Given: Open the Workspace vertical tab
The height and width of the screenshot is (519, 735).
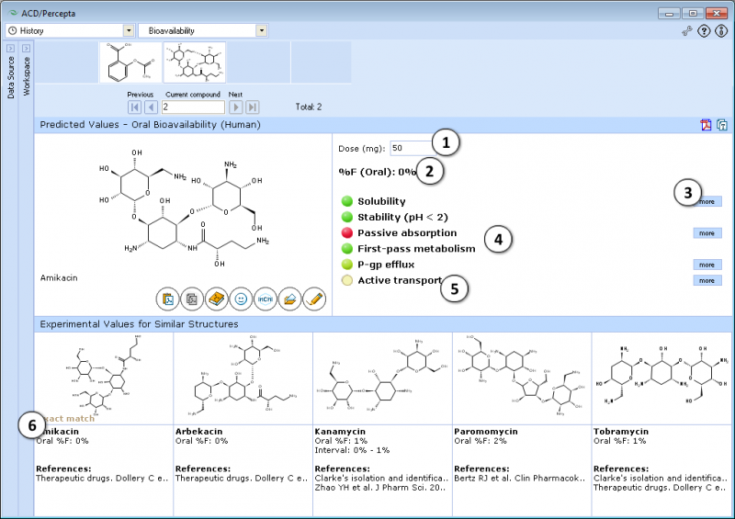Looking at the screenshot, I should point(27,77).
